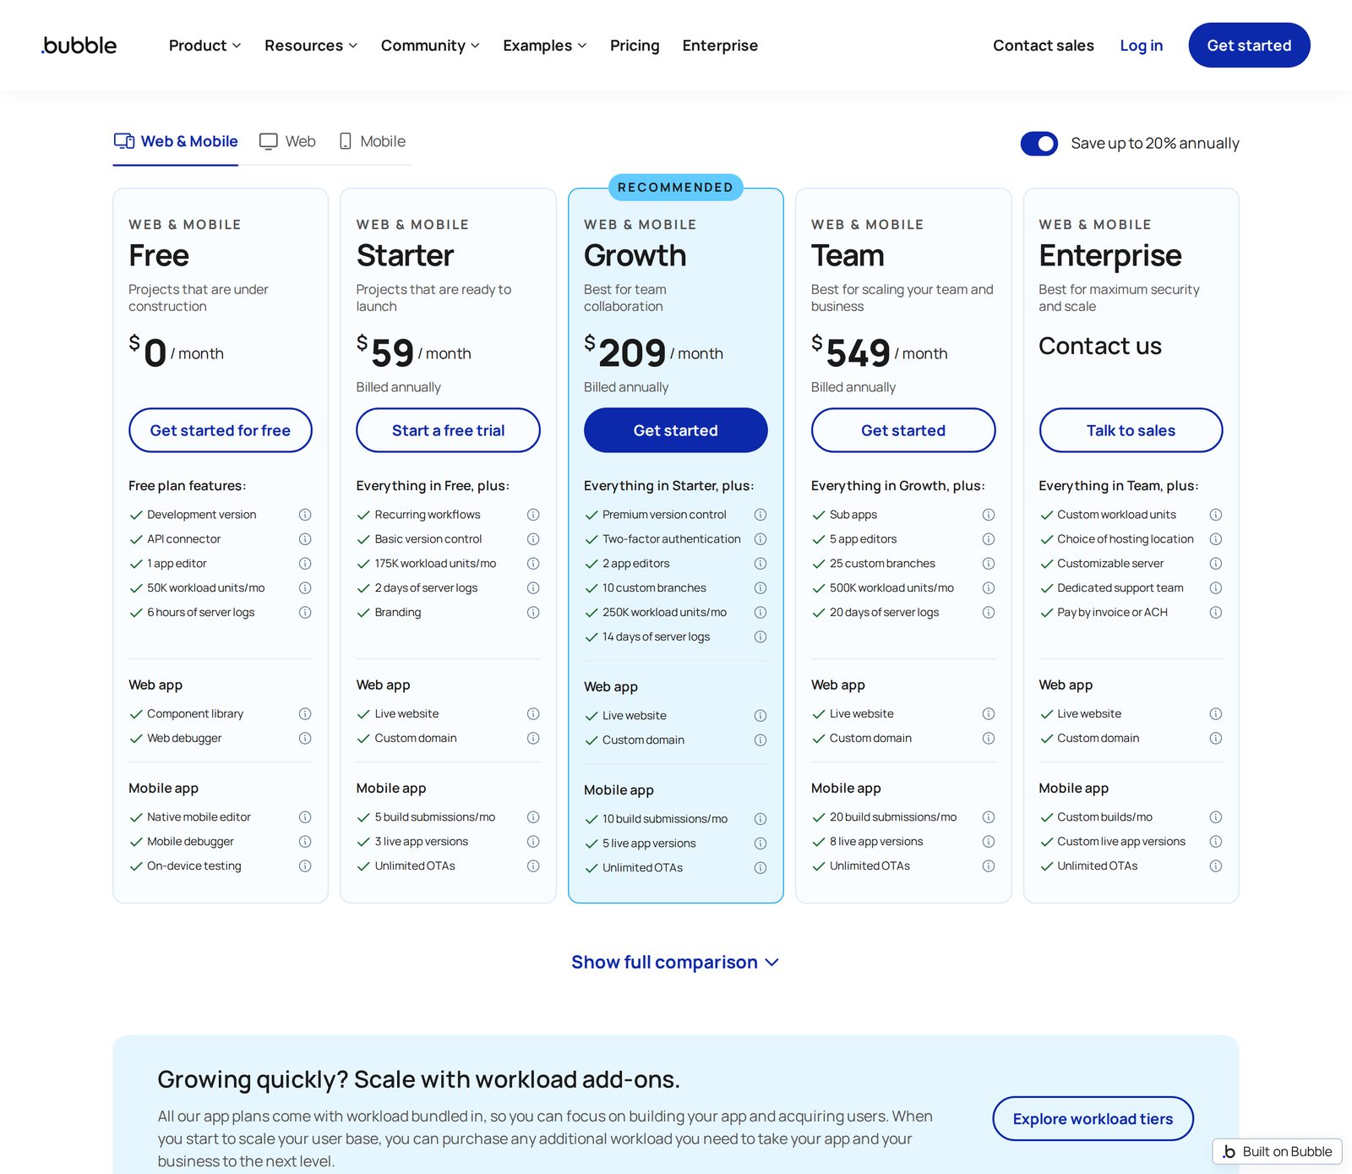Click info icon beside Pay by invoice or ACH

click(1216, 613)
